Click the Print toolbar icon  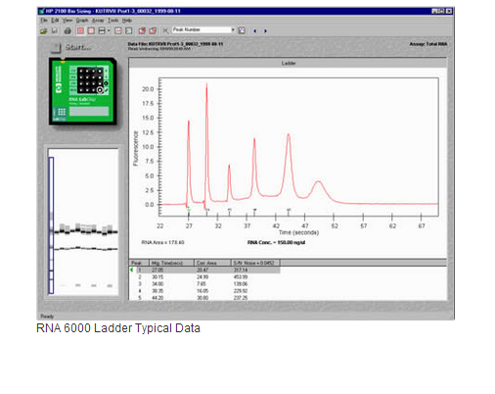tap(67, 31)
